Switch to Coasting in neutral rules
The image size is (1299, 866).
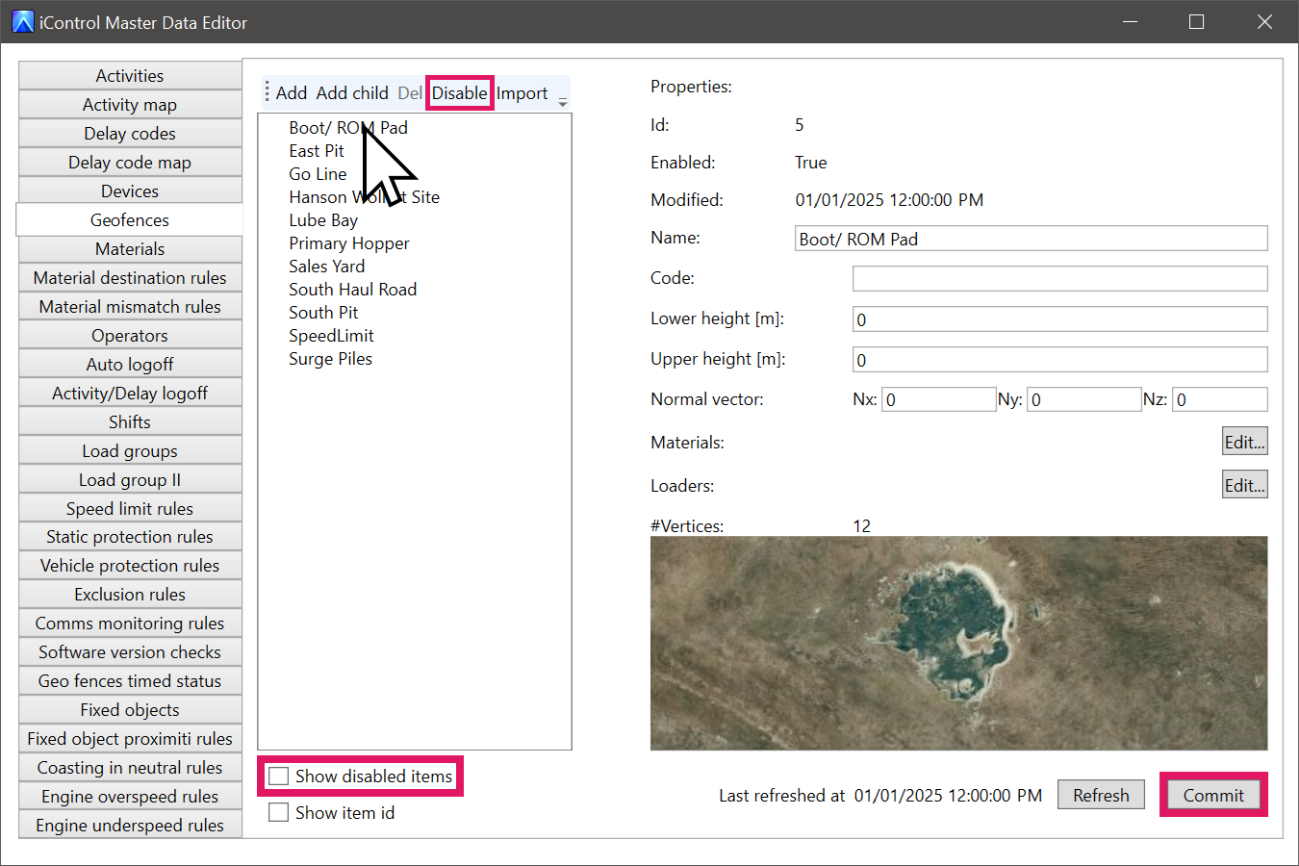(130, 768)
